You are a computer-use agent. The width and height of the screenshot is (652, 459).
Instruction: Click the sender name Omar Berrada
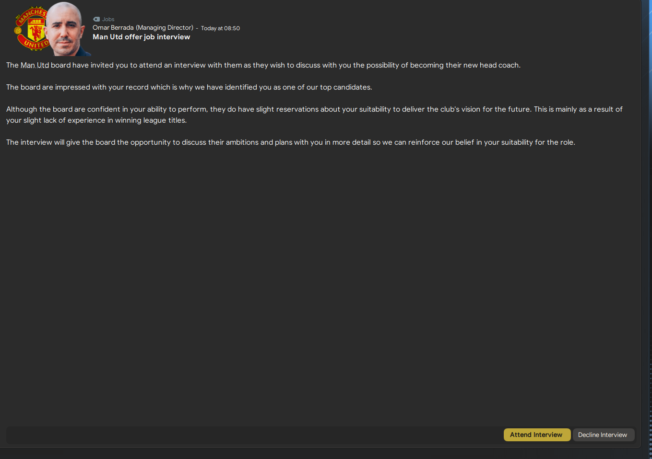(113, 27)
